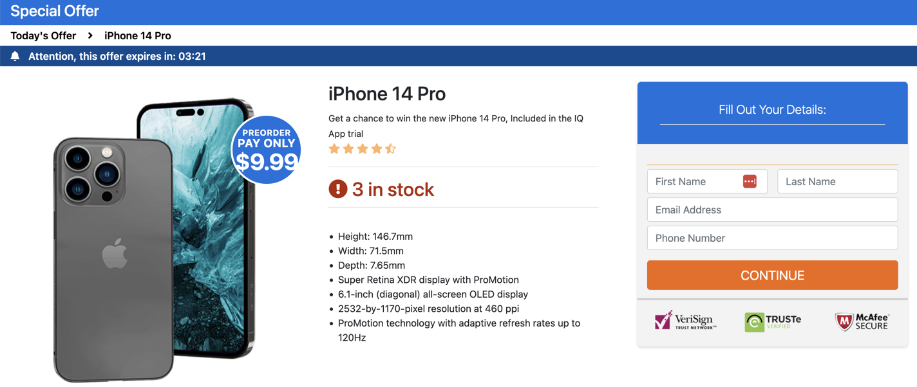Click the half-filled fifth rating star
The height and width of the screenshot is (387, 917).
click(391, 149)
